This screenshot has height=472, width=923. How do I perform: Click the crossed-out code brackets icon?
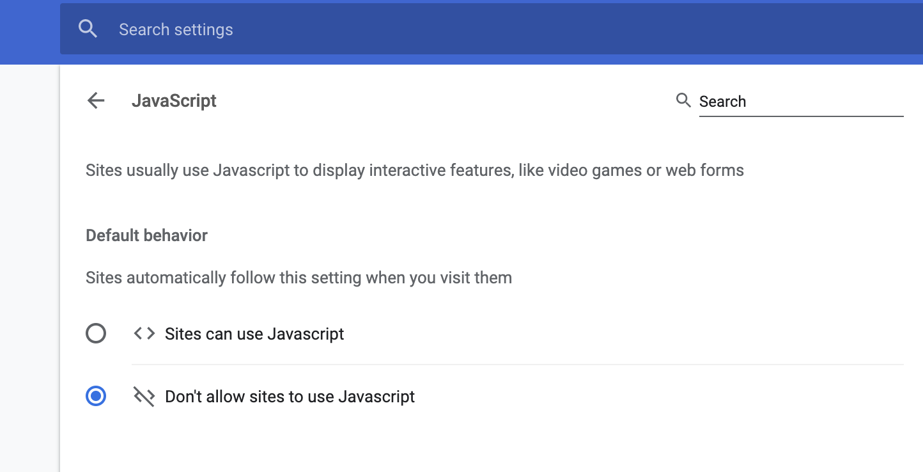[x=144, y=397]
